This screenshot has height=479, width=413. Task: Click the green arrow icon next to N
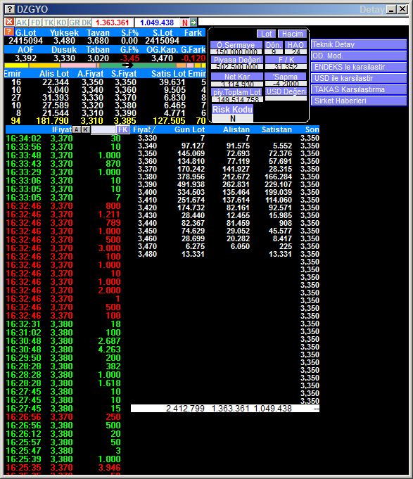pyautogui.click(x=193, y=23)
